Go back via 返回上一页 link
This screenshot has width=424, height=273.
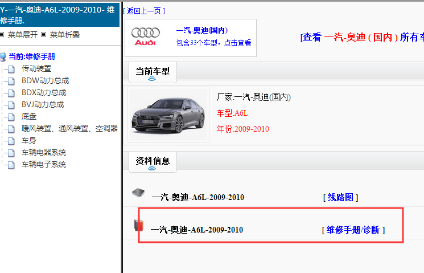[144, 11]
